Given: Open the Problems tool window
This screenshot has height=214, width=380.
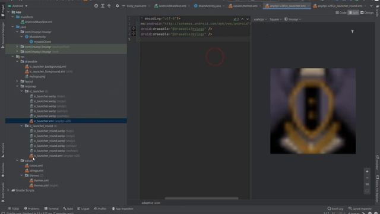Looking at the screenshot, I should [x=31, y=209].
